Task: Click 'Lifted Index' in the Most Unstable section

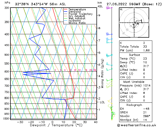Action: click(129, 93)
